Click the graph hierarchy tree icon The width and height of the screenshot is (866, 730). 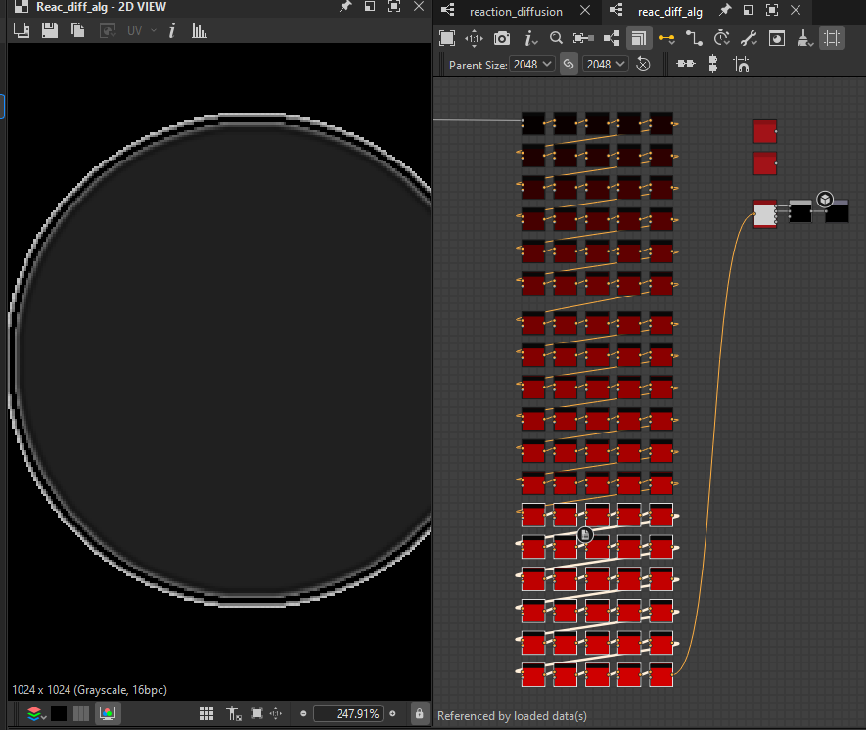pos(612,38)
